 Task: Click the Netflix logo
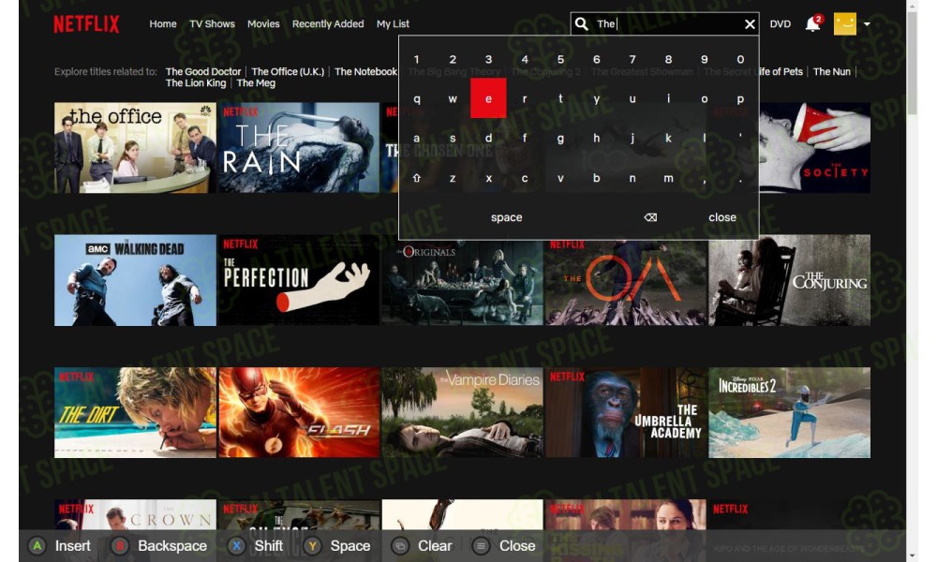click(x=86, y=24)
